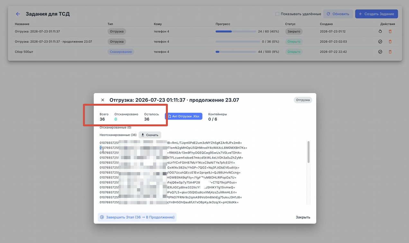
Task: Click the Закрыть text button
Action: [303, 217]
